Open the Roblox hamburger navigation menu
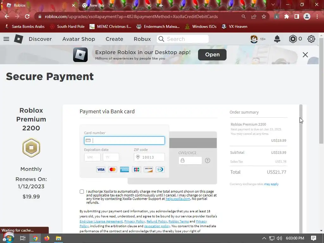 click(x=6, y=39)
